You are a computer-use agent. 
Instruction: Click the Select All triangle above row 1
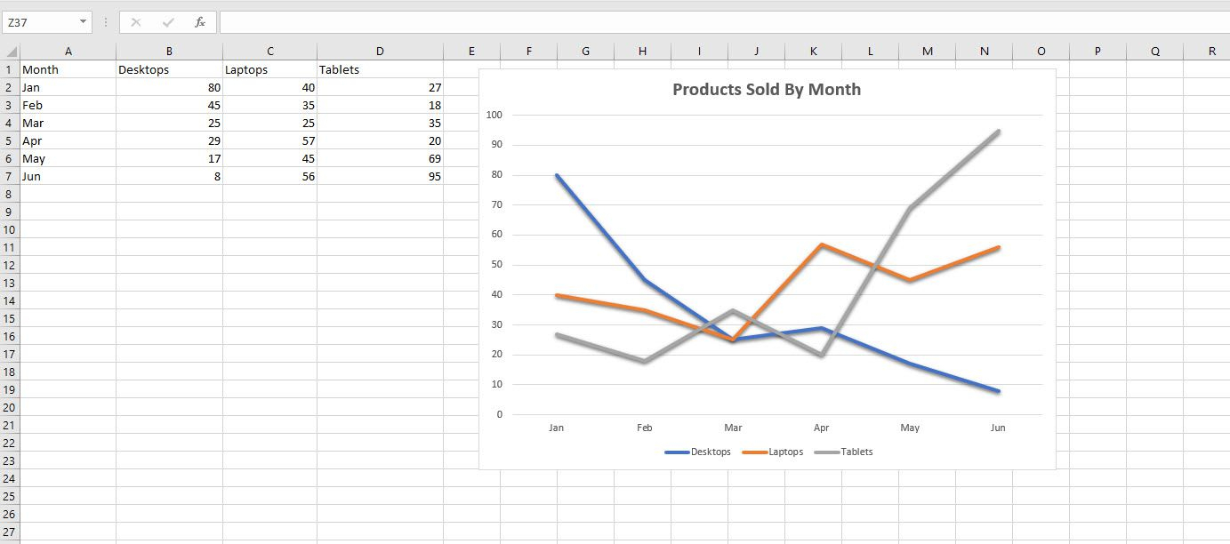click(10, 51)
